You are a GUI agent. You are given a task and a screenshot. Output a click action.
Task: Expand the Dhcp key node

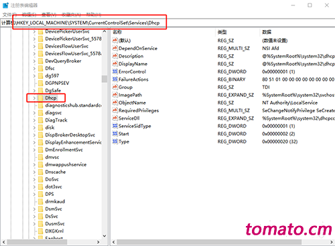34,98
